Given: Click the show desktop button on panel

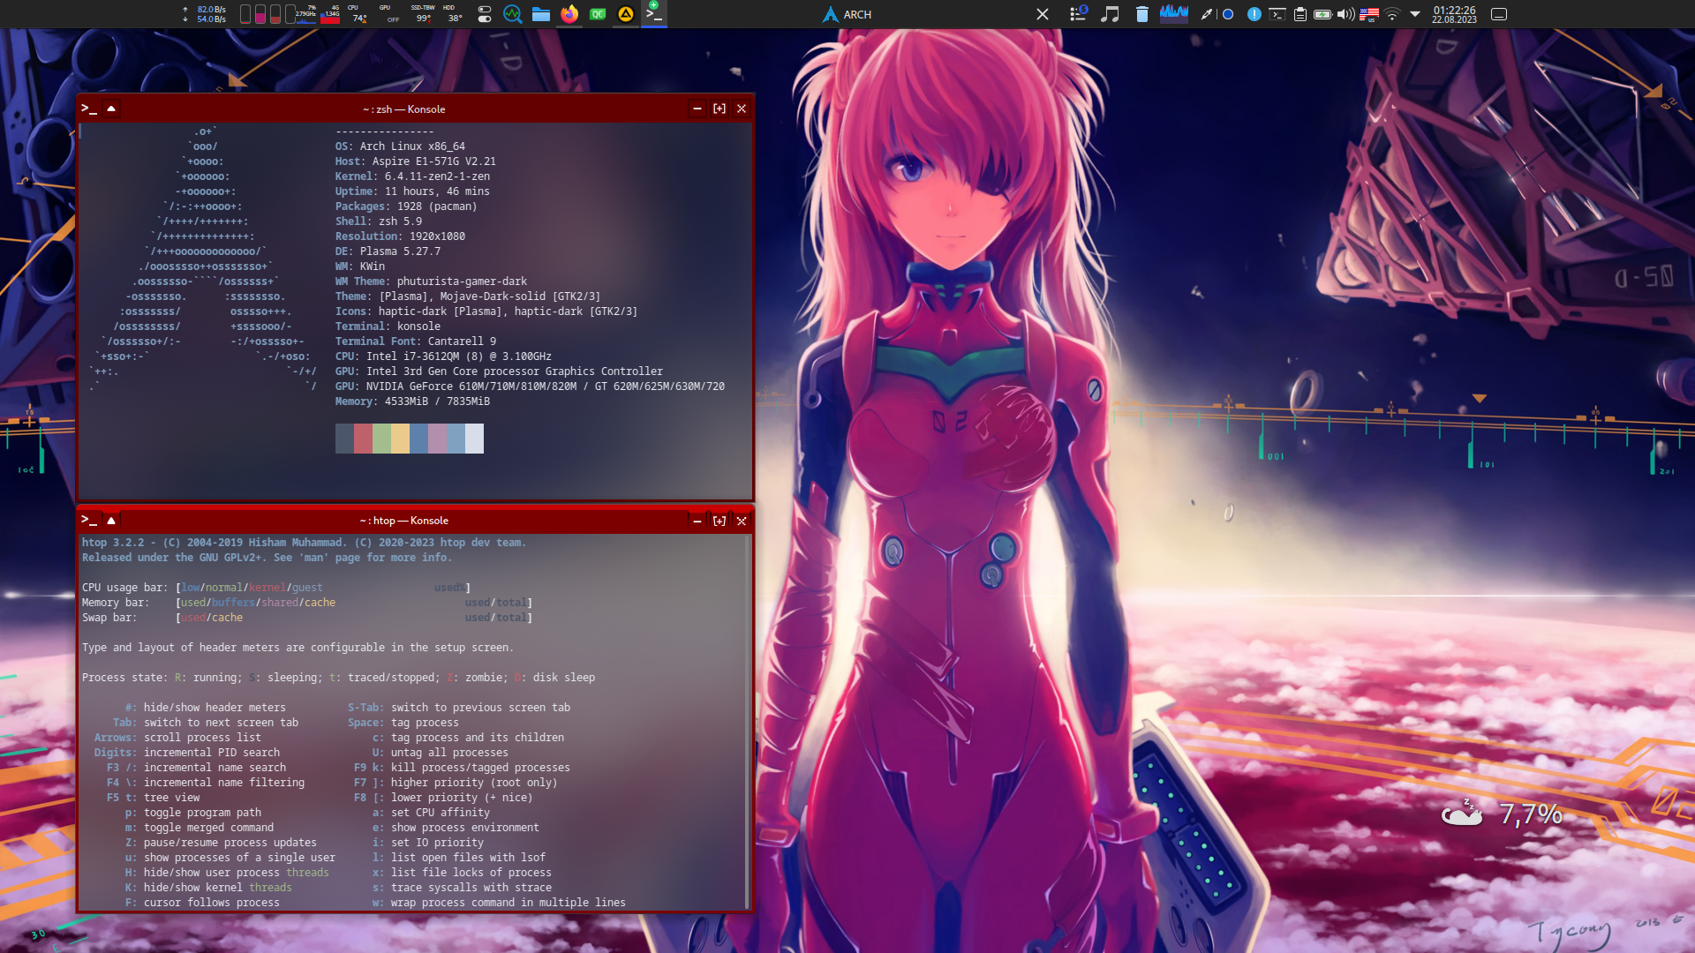Looking at the screenshot, I should pos(1499,14).
